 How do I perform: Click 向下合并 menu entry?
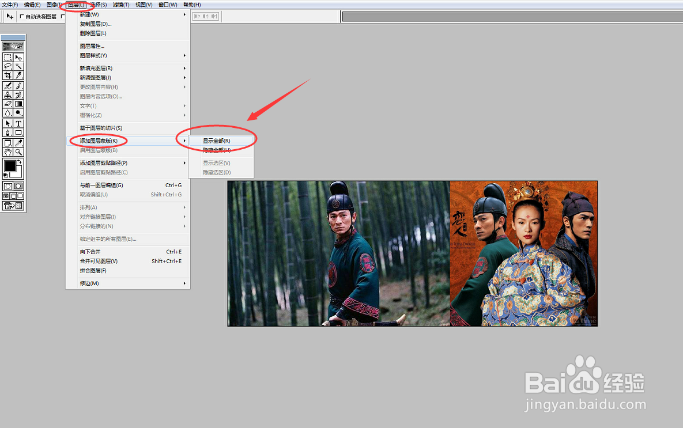(x=127, y=252)
